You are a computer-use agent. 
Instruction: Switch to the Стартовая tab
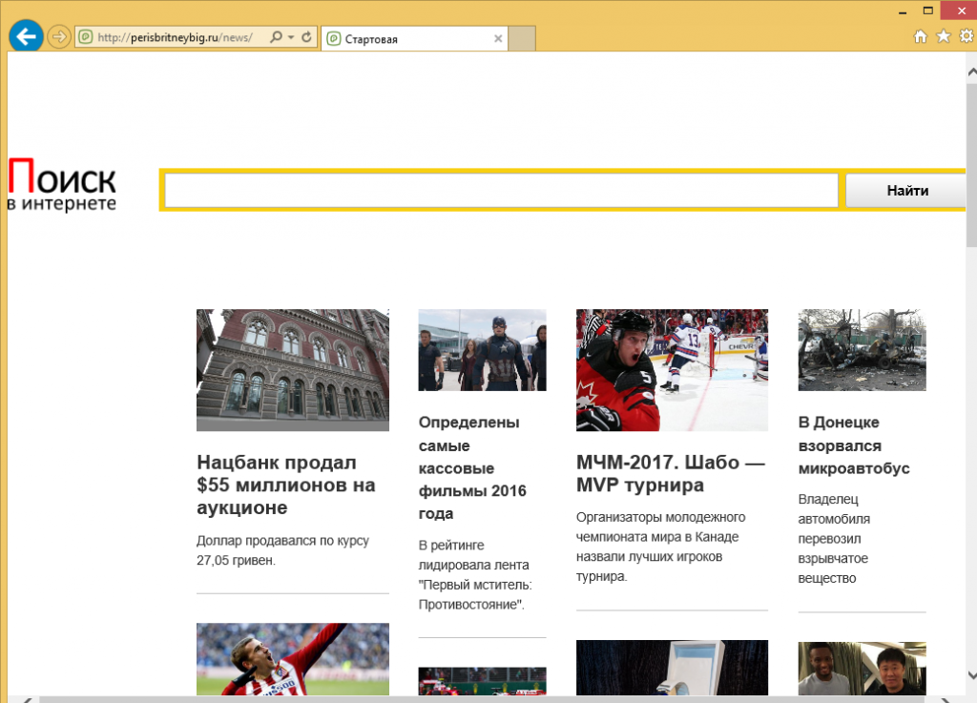(405, 39)
